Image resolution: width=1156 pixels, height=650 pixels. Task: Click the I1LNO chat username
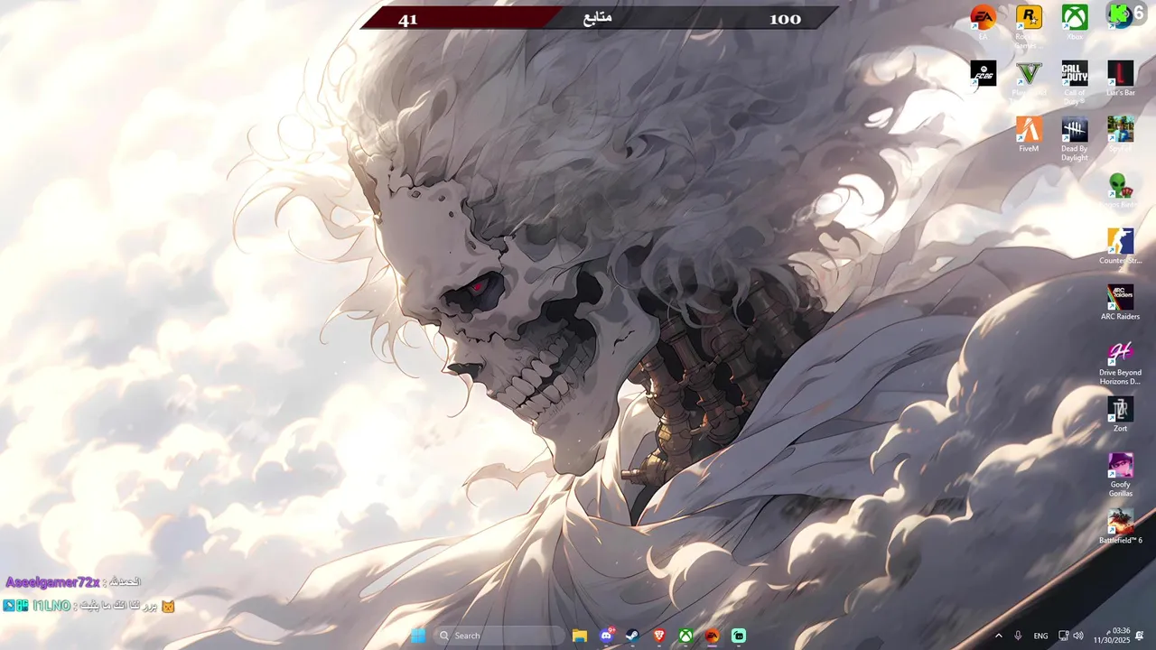click(x=51, y=606)
